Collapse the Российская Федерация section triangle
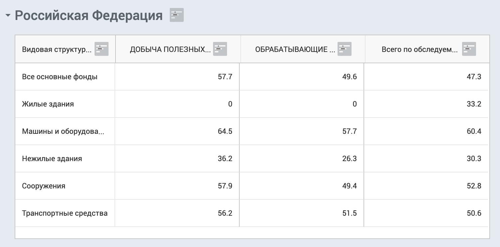Screen dimensions: 500x247 (8, 16)
